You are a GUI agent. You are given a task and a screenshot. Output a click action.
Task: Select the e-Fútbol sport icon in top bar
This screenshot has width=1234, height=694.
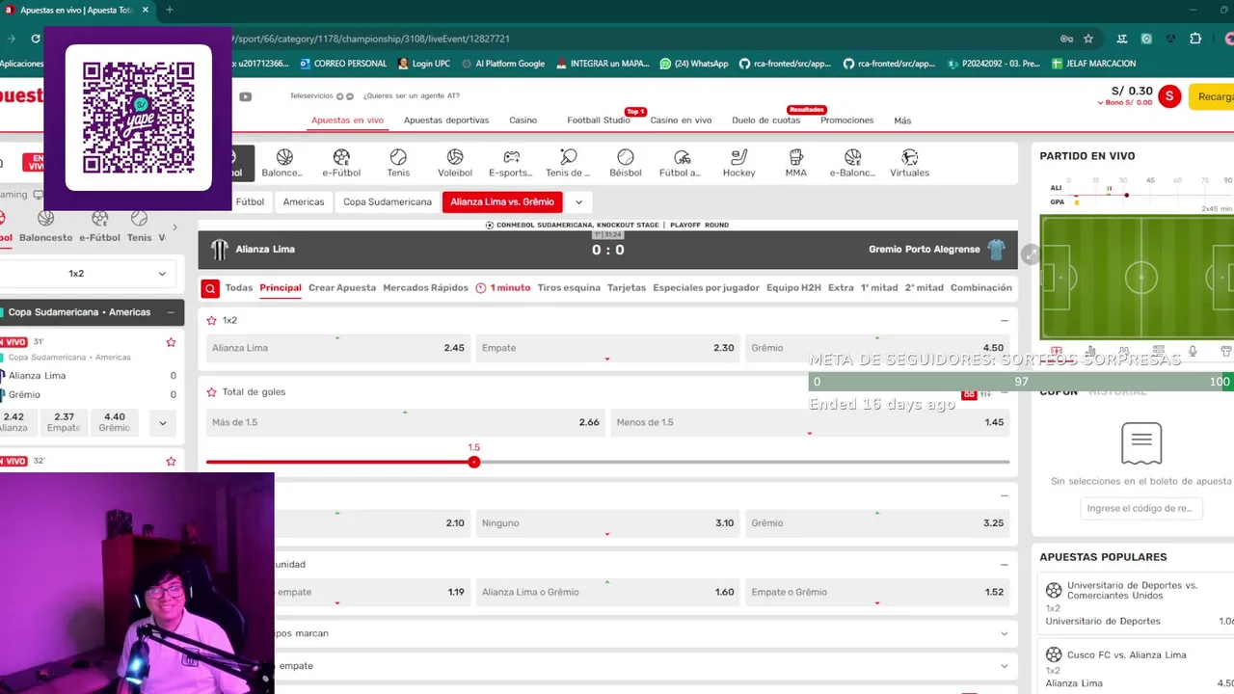(x=341, y=157)
